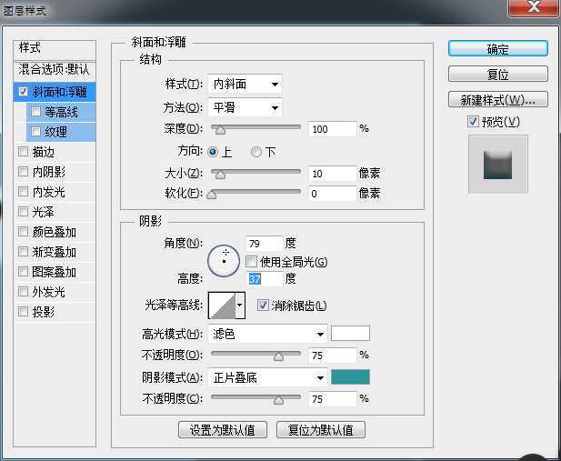Click the angle and altitude dial
561x461 pixels.
(x=224, y=260)
